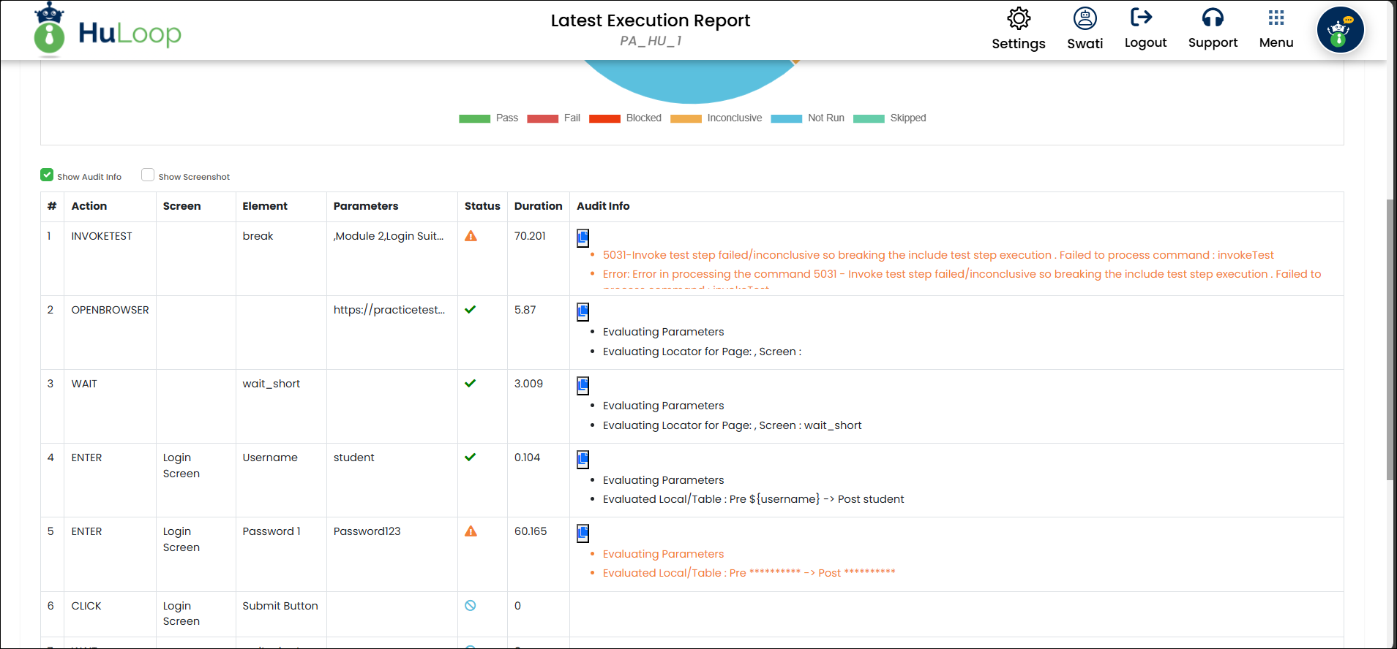Click the Duration column header
This screenshot has height=649, width=1397.
[538, 206]
